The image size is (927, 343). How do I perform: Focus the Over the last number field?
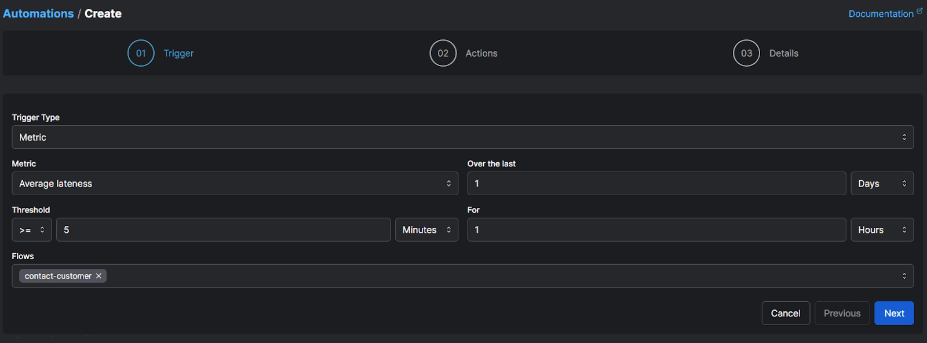pos(656,184)
